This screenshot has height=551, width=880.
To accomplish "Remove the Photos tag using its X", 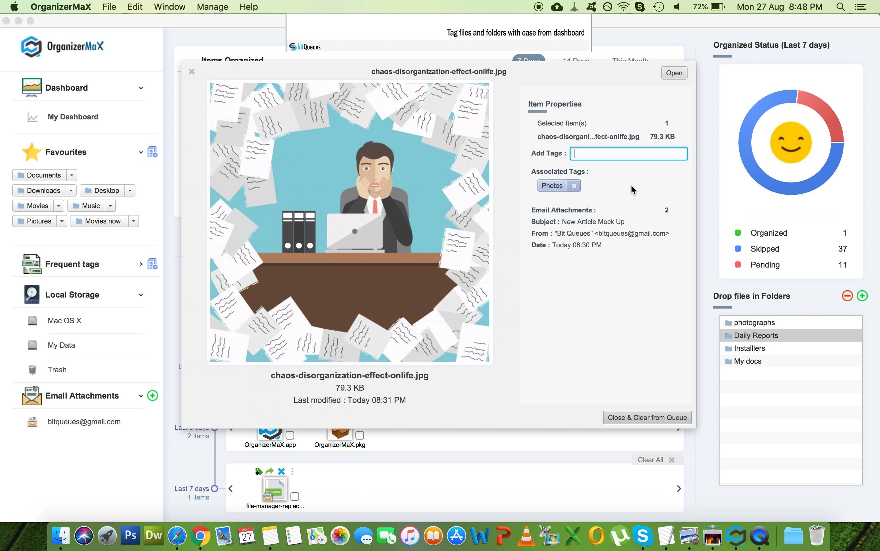I will [574, 186].
